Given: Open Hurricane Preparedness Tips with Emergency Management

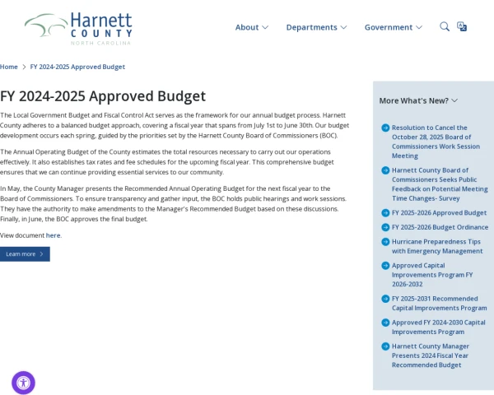Looking at the screenshot, I should (437, 246).
